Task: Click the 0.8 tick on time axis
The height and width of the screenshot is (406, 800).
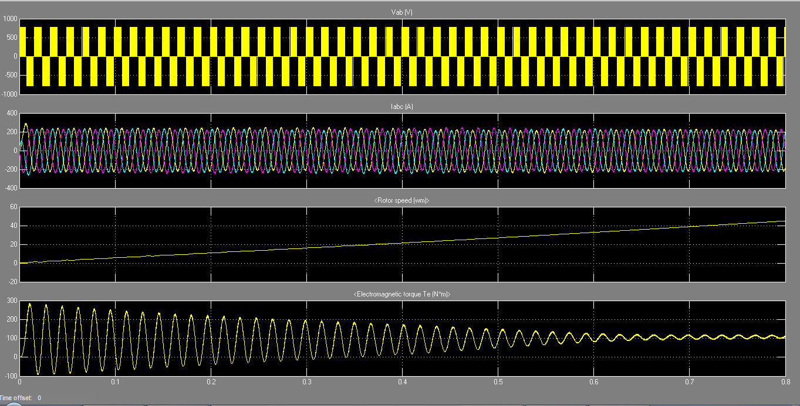Action: [x=785, y=381]
